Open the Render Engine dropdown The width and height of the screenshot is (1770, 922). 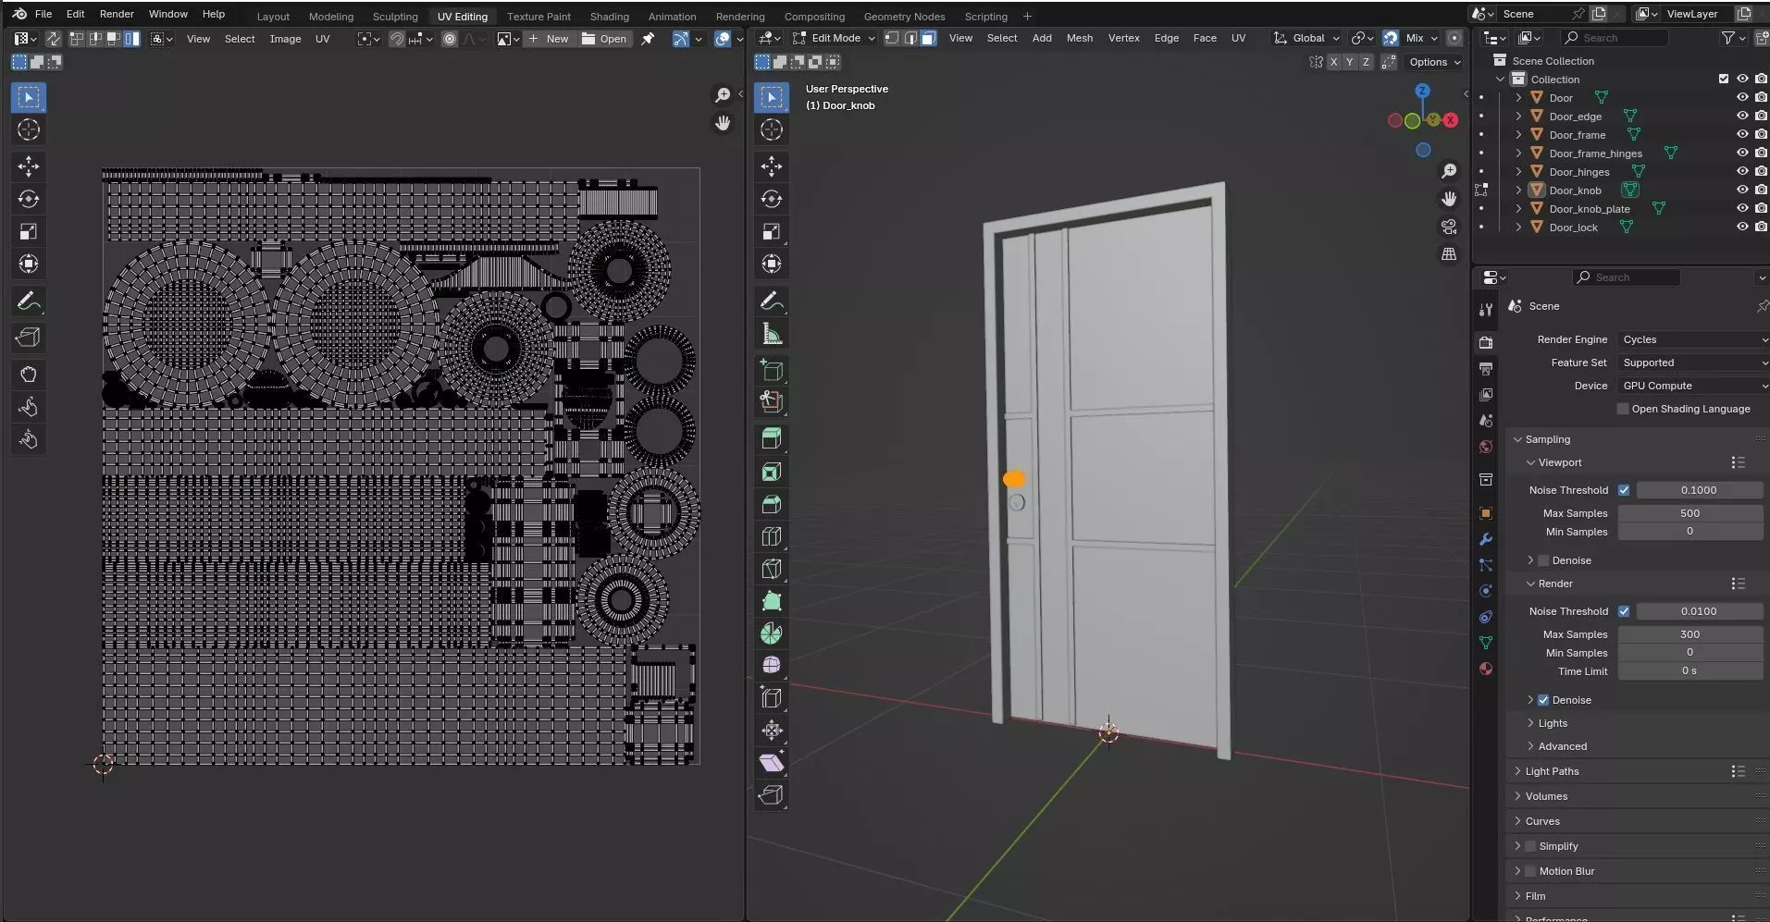(1693, 339)
